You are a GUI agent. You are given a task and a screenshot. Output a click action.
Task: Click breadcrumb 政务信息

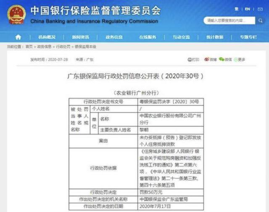click(44, 47)
